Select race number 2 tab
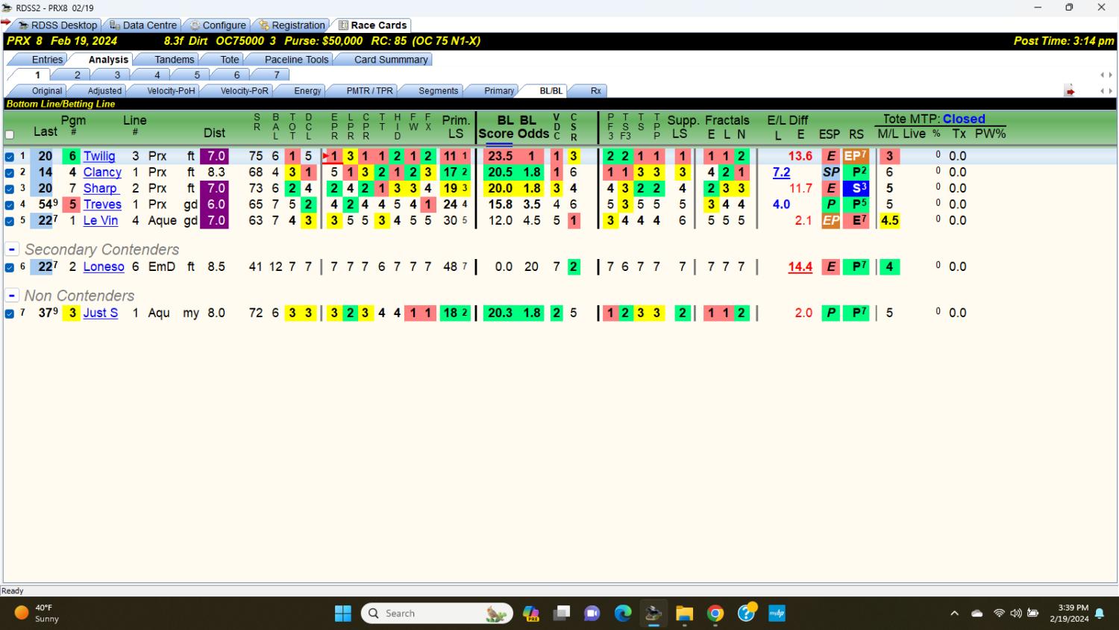This screenshot has width=1119, height=630. 77,75
